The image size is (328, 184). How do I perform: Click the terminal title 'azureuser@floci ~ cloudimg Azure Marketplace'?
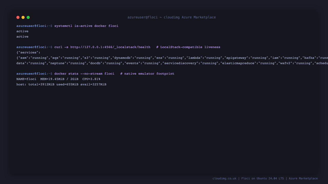coord(172,17)
